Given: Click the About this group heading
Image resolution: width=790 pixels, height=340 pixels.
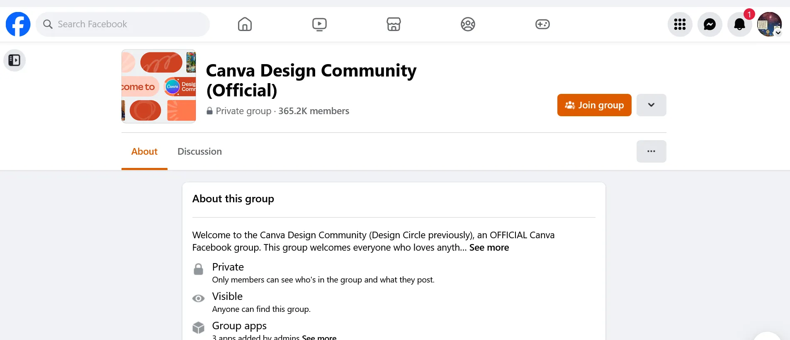Looking at the screenshot, I should [x=233, y=199].
